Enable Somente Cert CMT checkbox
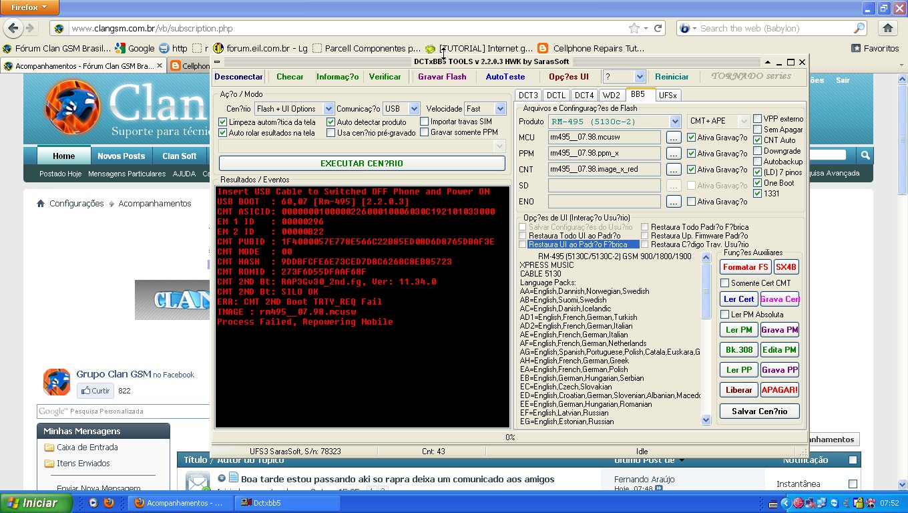Image resolution: width=908 pixels, height=513 pixels. tap(725, 283)
